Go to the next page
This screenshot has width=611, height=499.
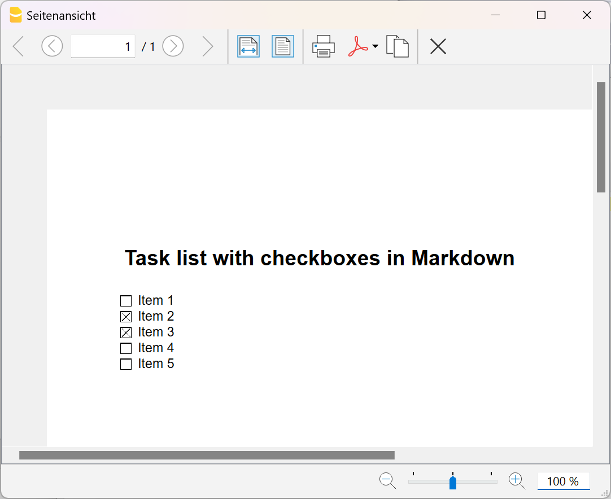pyautogui.click(x=173, y=46)
